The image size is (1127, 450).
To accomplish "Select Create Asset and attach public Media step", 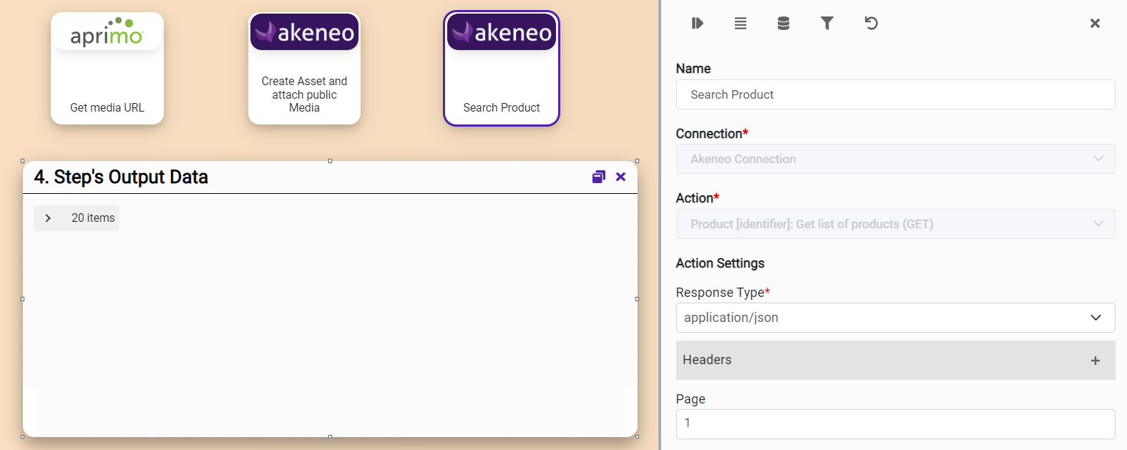I will [x=304, y=69].
